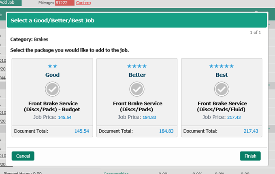275x174 pixels.
Task: Click the Confirm link beside mileage
Action: pos(83,3)
